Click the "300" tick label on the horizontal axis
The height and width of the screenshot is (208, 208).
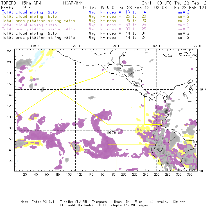[179, 174]
